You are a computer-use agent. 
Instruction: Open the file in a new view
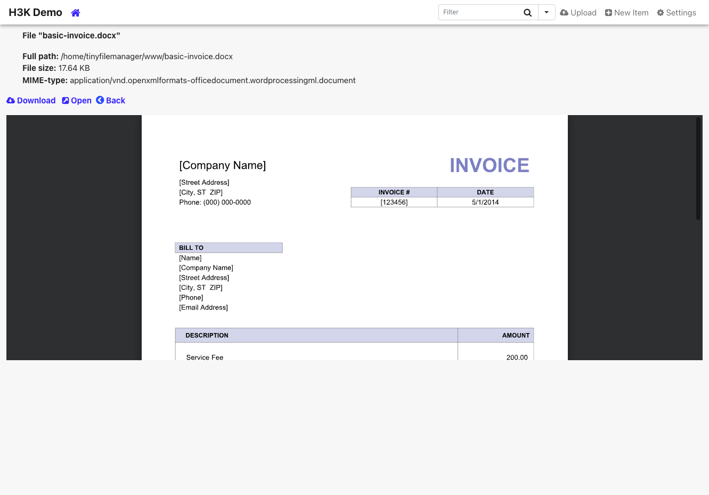coord(77,101)
